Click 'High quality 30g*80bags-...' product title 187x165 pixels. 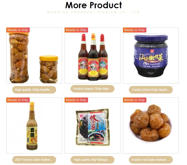coord(93,159)
